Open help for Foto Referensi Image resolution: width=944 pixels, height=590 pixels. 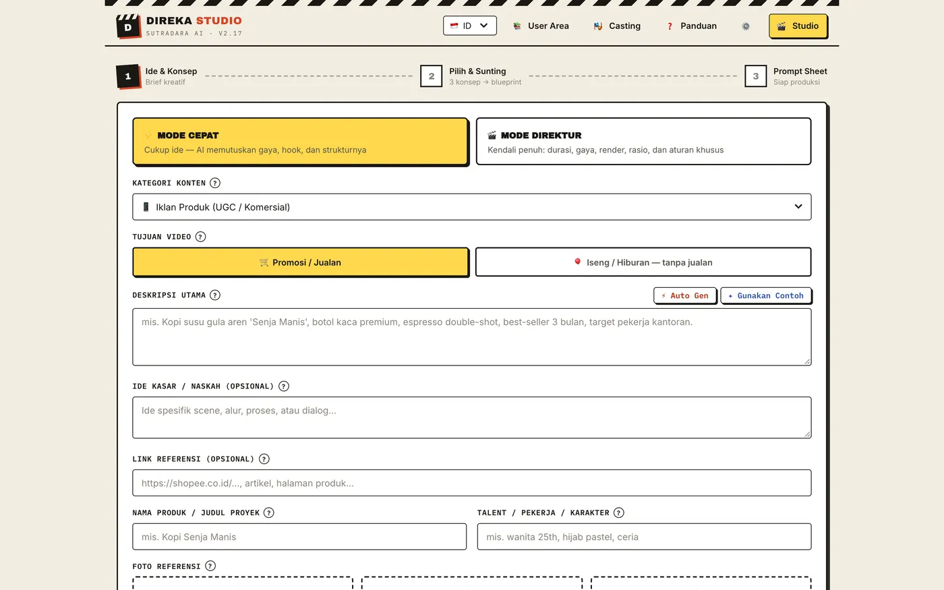click(210, 566)
